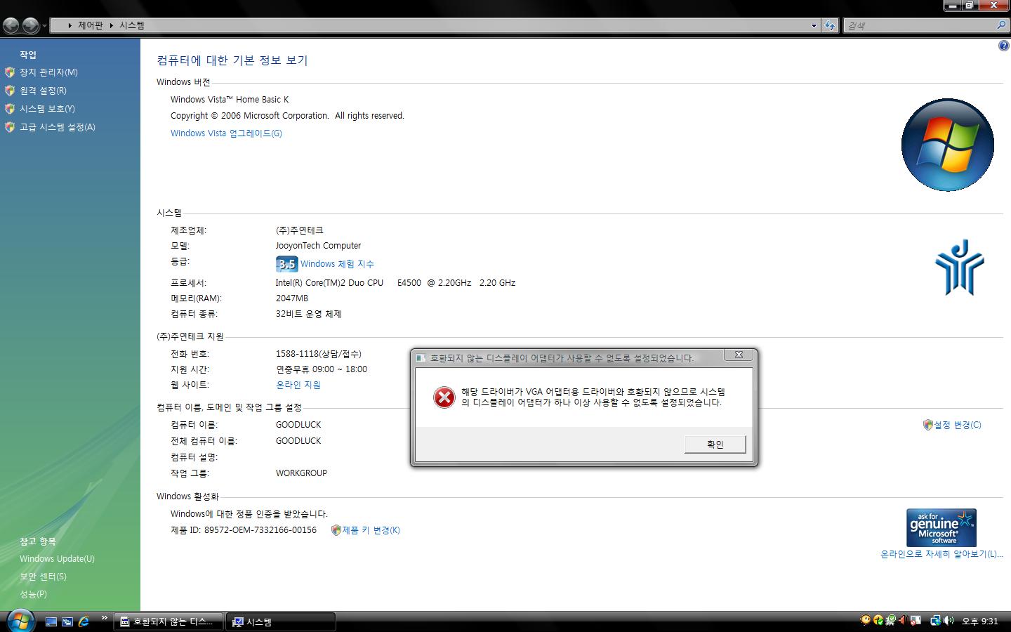
Task: Click the Back navigation arrow button
Action: pos(11,26)
